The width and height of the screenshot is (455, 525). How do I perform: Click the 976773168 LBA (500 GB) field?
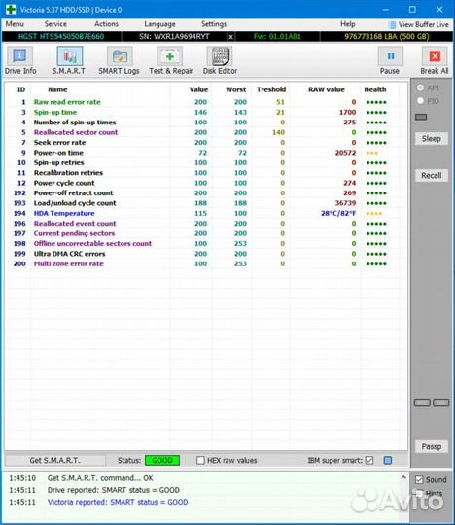coord(387,37)
